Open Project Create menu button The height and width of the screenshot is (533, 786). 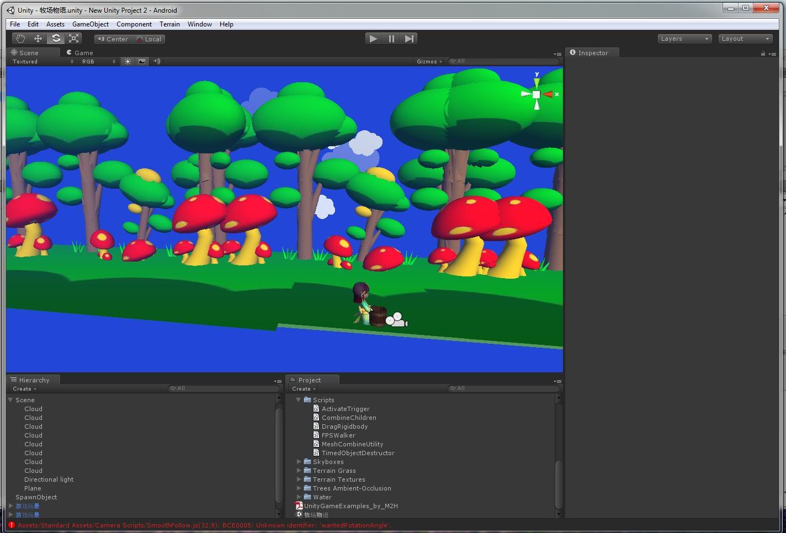(304, 389)
